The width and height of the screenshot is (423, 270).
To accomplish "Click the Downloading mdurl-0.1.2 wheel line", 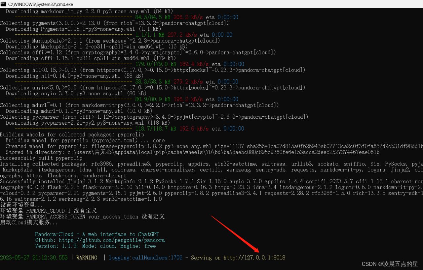I will tap(79, 111).
